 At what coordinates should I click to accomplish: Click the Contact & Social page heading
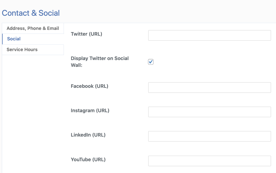31,13
